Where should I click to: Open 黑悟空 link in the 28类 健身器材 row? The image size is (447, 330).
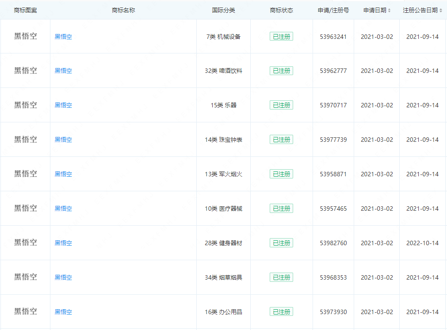click(63, 243)
